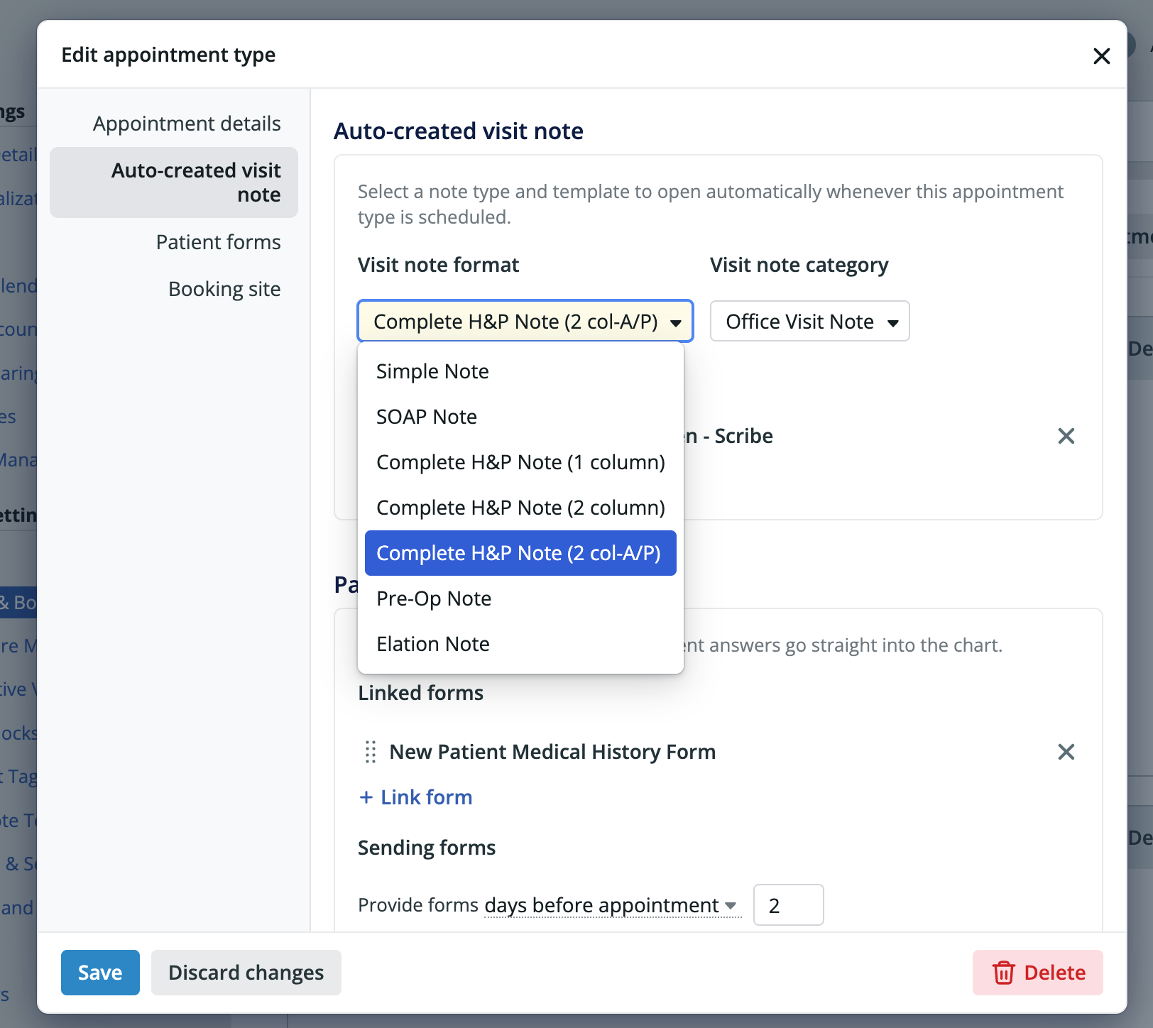Click the New Patient Medical History Form name

click(552, 752)
